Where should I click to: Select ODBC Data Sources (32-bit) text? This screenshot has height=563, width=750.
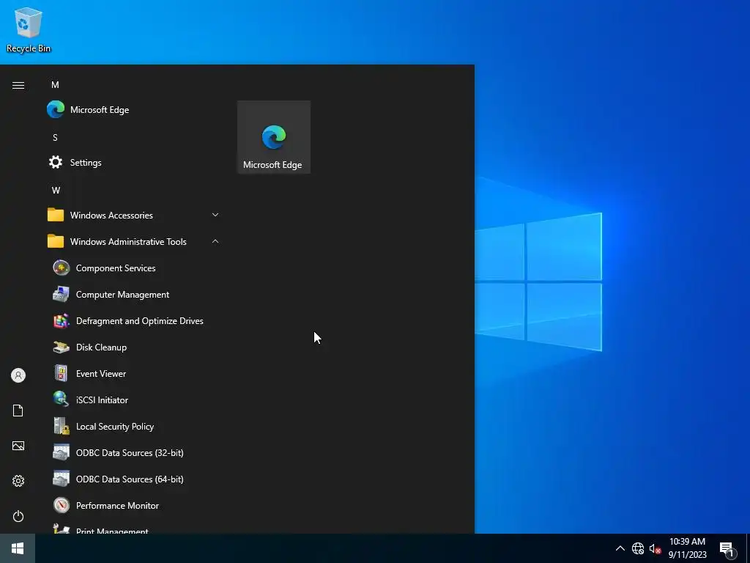click(130, 452)
